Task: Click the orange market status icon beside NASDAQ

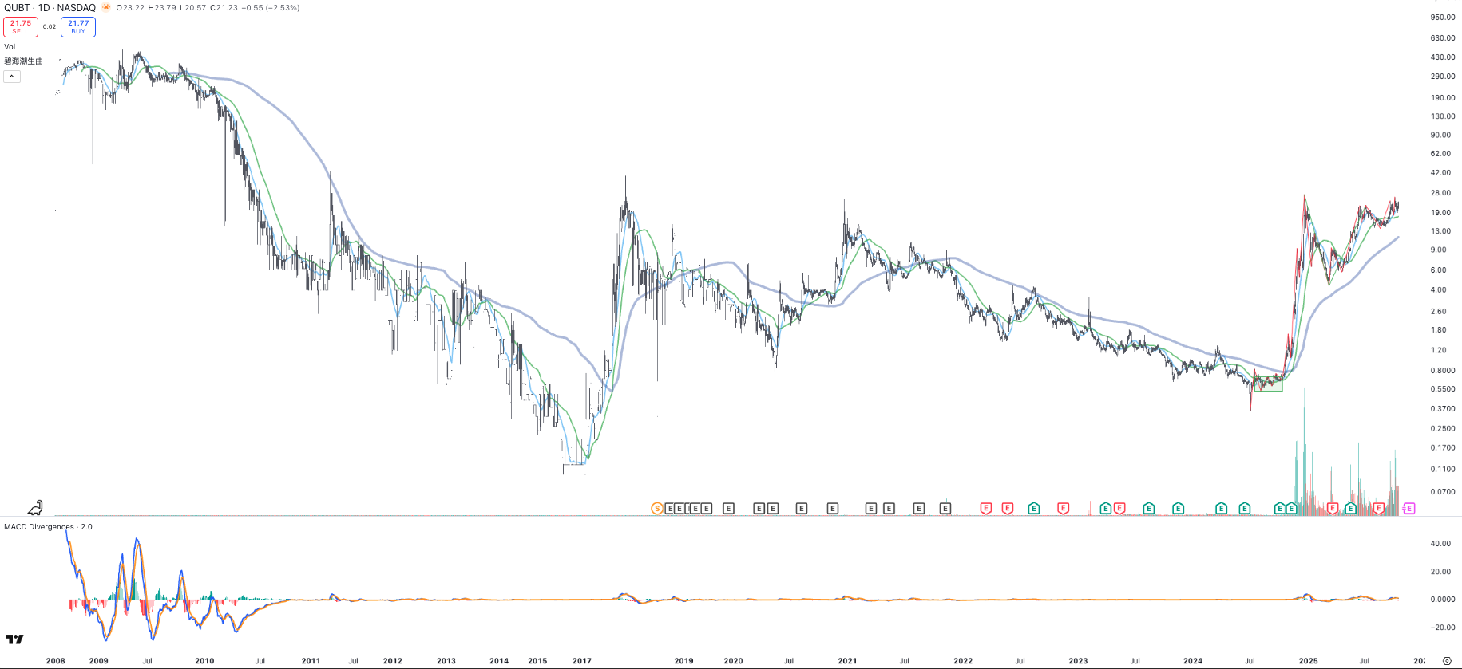Action: [x=106, y=8]
